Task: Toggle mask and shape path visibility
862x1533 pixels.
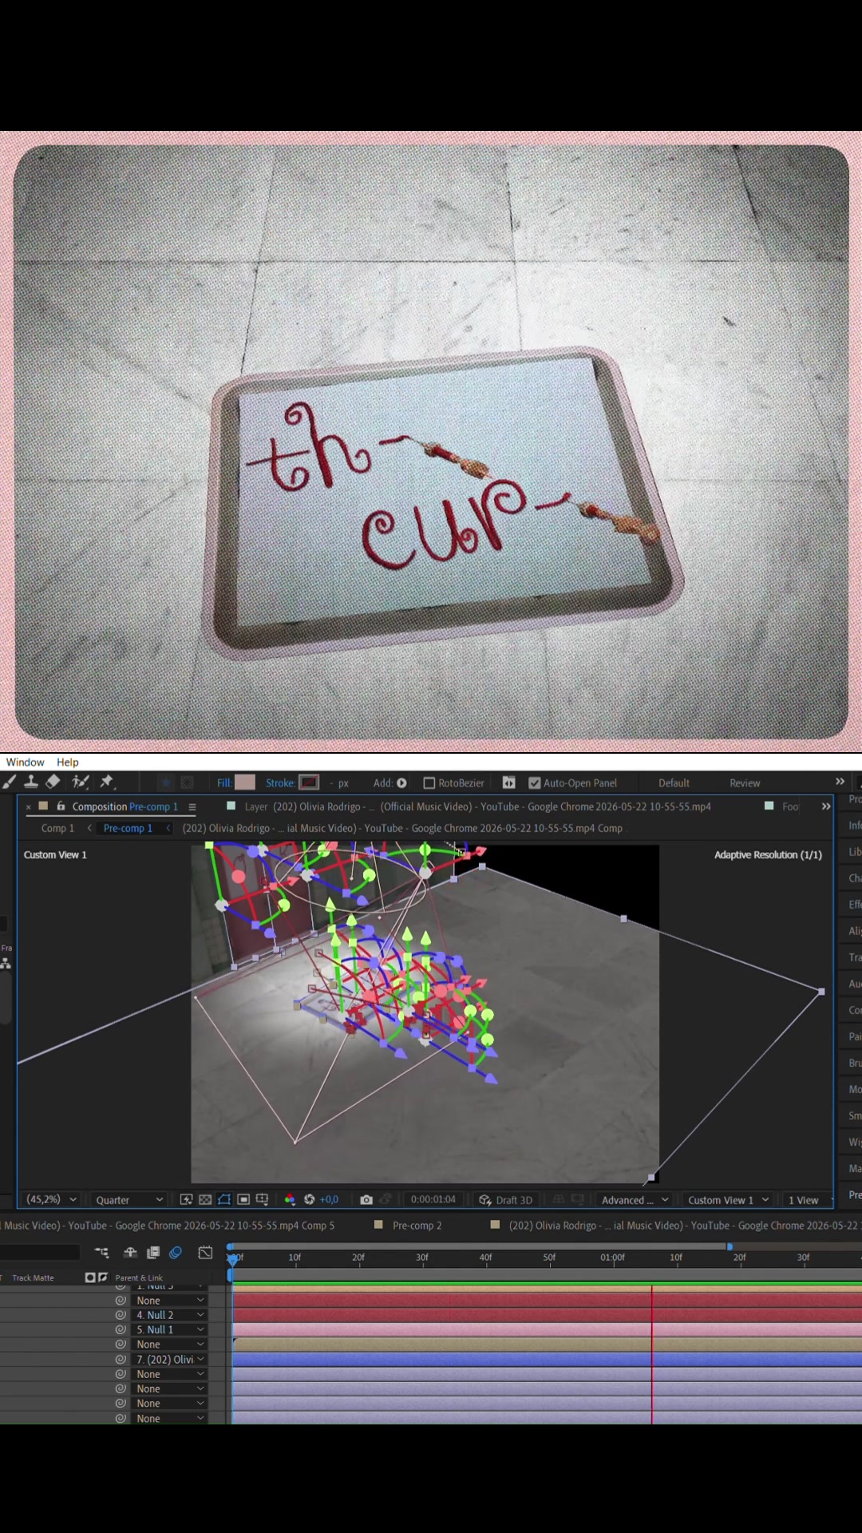Action: click(224, 1199)
